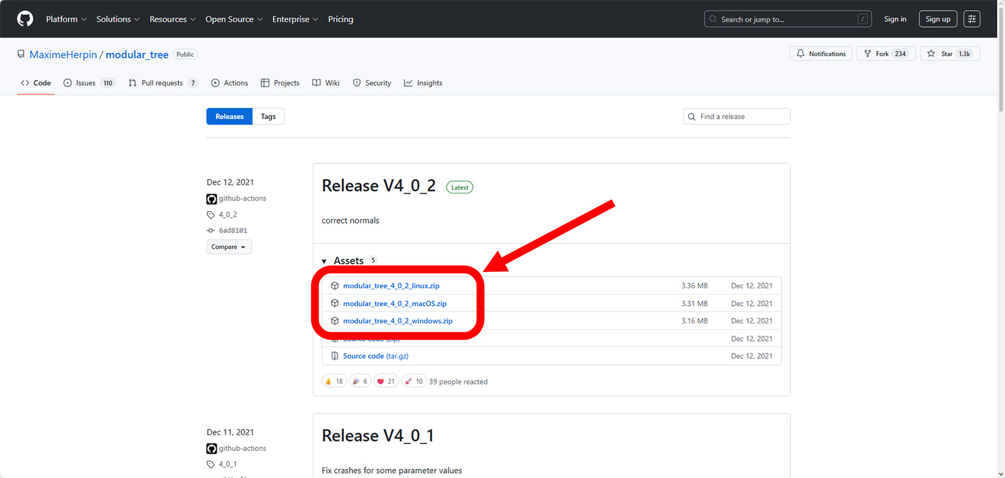Click the github-actions avatar under Dec 12

coord(212,199)
